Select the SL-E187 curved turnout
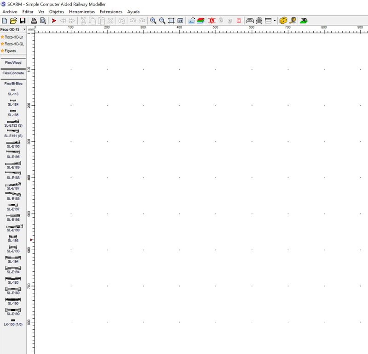The image size is (368, 354). [x=13, y=186]
